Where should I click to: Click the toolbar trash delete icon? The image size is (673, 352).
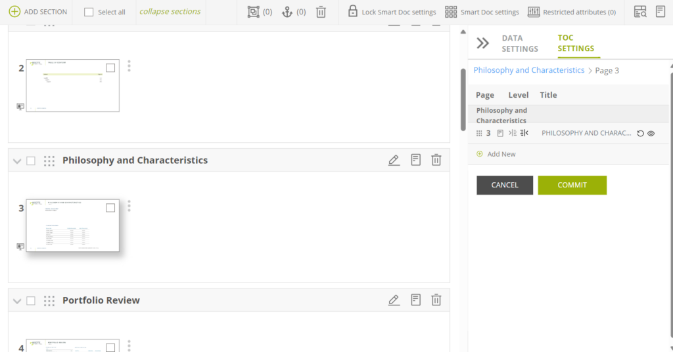click(321, 12)
